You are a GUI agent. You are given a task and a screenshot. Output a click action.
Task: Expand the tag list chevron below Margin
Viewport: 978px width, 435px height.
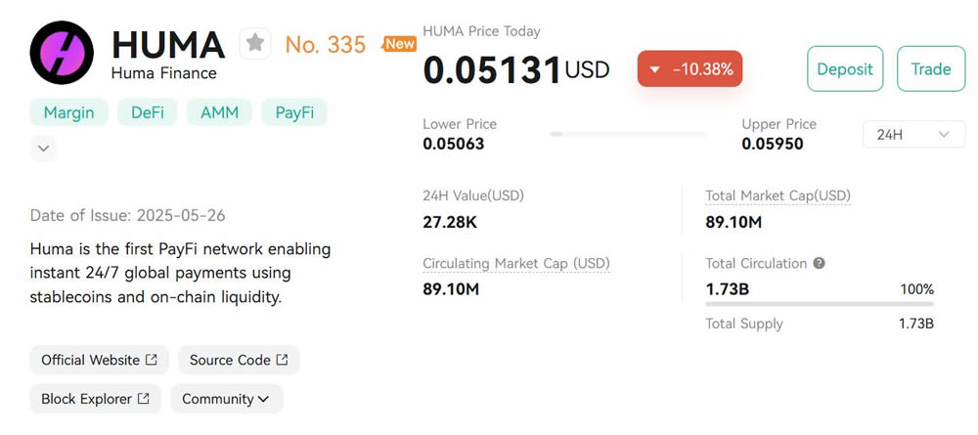coord(43,149)
